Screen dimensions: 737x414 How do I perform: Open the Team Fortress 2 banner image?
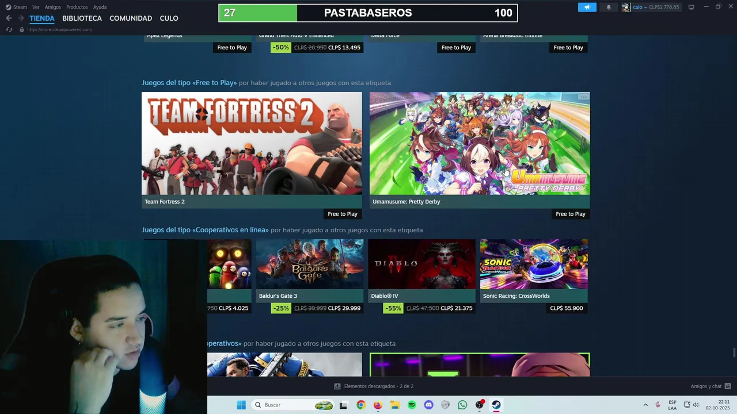(252, 143)
